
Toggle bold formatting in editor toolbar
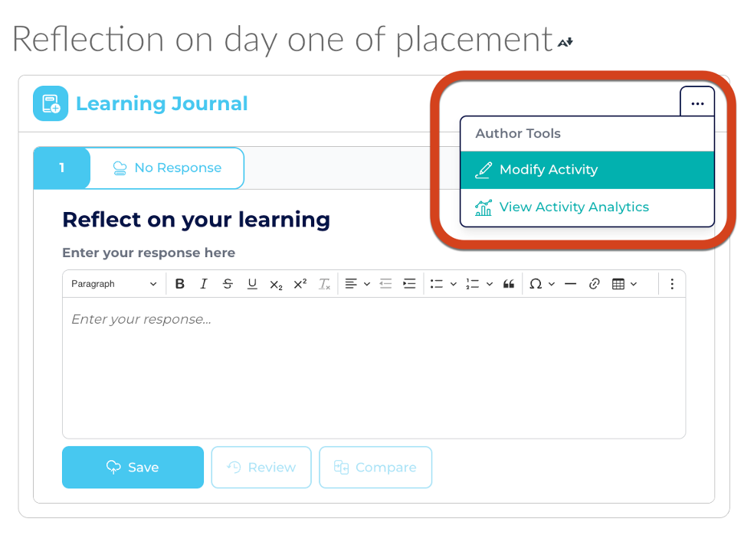click(180, 284)
